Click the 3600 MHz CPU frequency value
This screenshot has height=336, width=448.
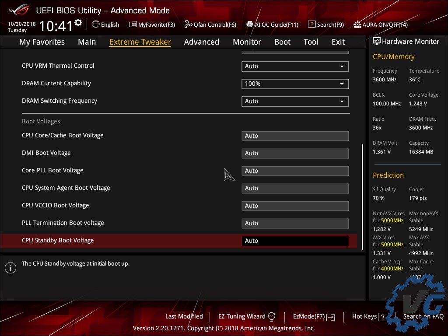click(x=385, y=80)
